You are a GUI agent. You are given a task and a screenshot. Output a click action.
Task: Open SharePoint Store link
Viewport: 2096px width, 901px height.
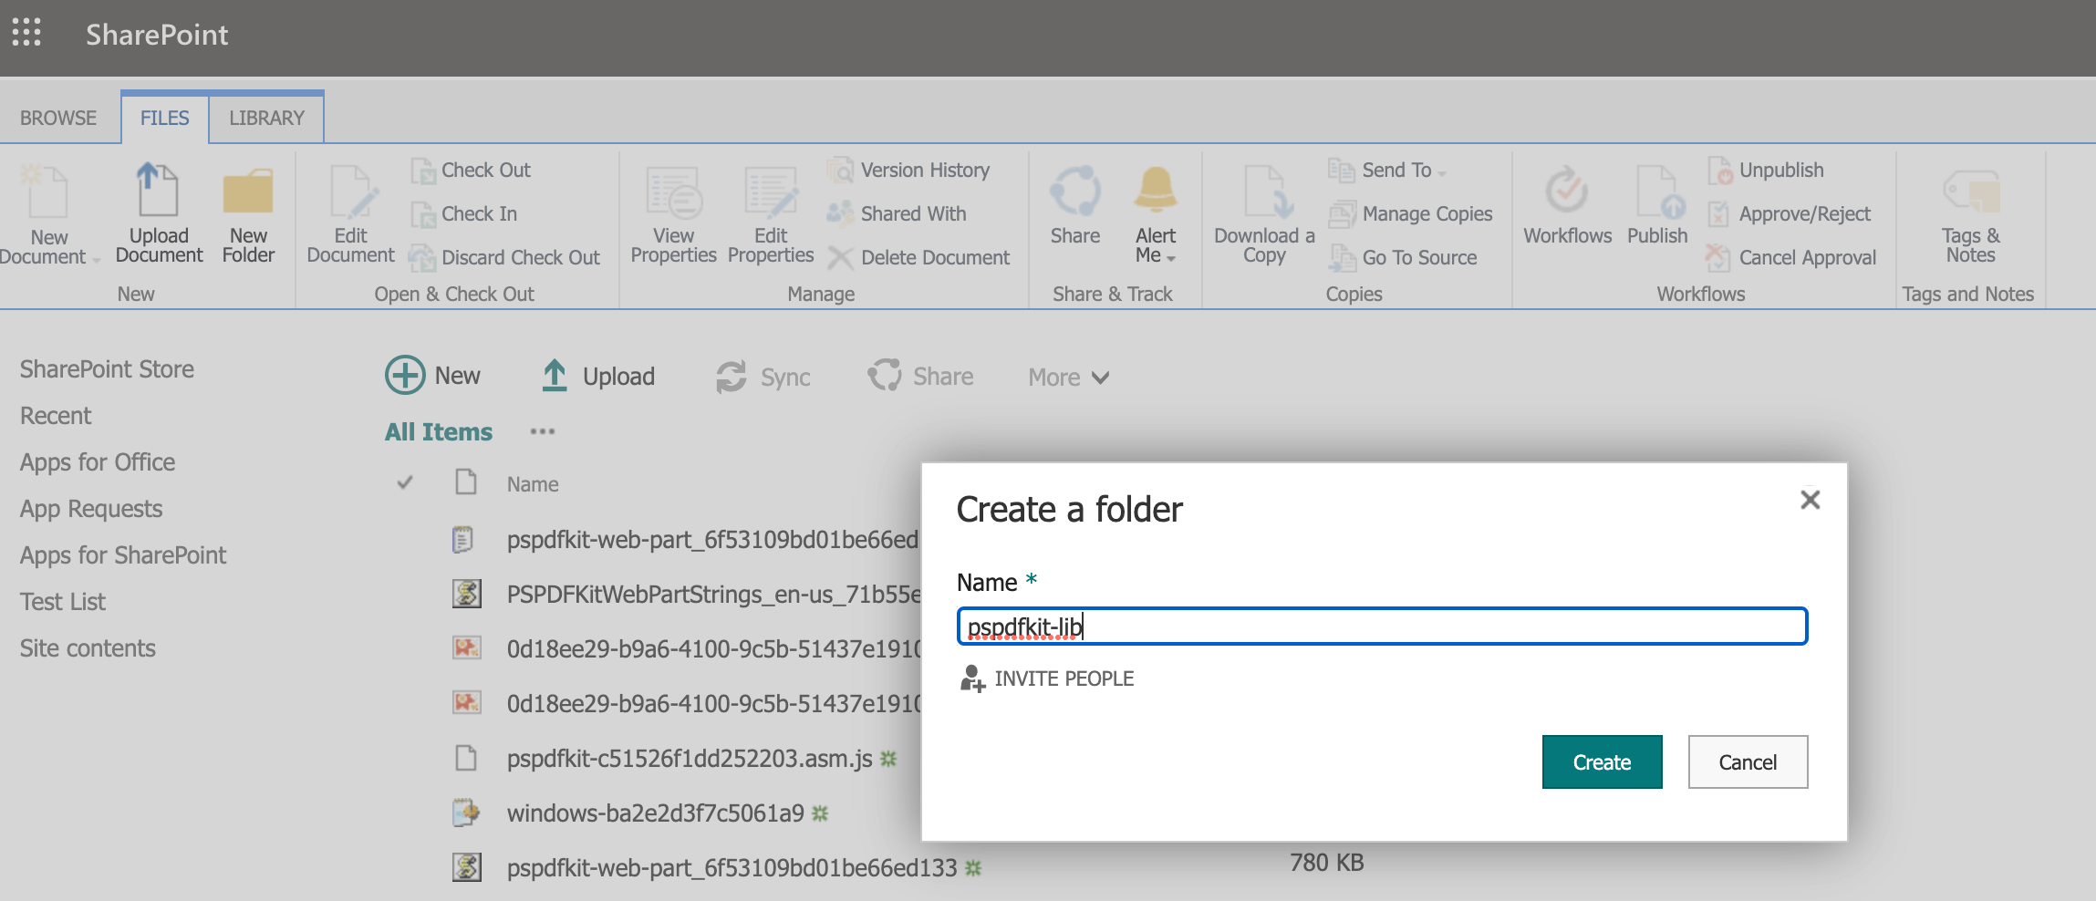[107, 369]
